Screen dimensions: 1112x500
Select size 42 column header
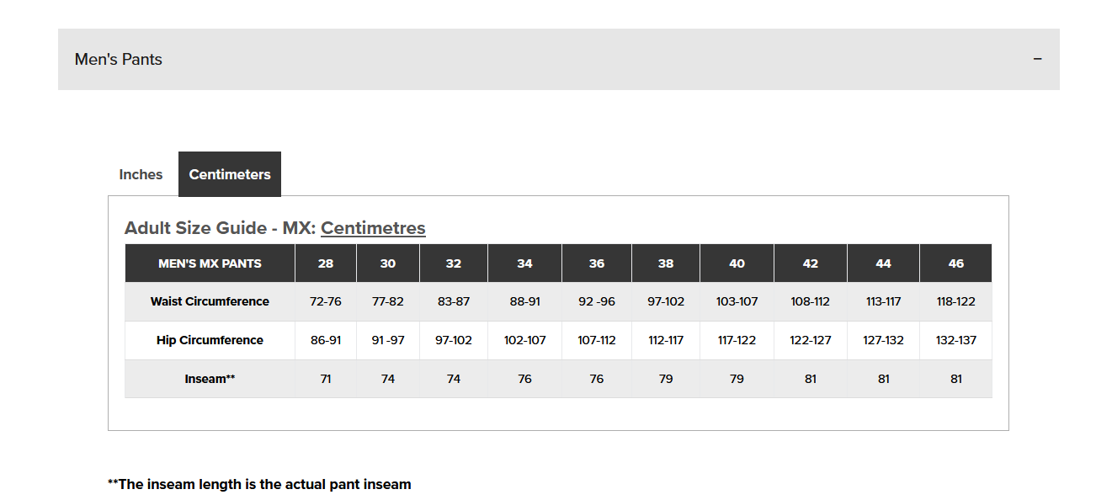pyautogui.click(x=811, y=263)
